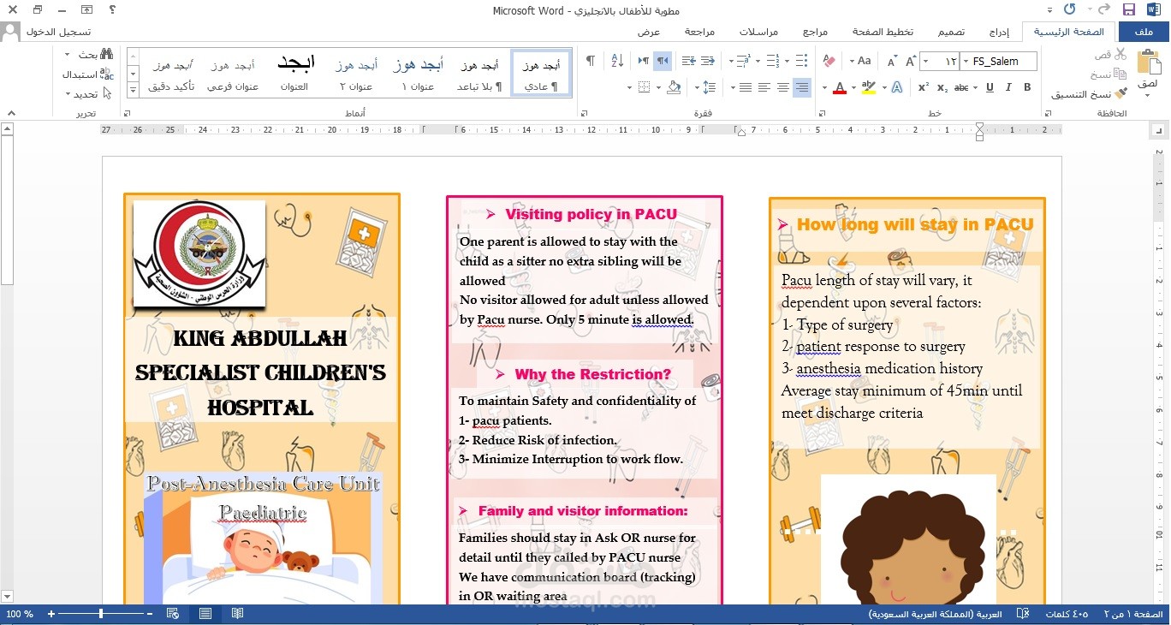Apply the العنوان (Title) style
The image size is (1171, 625).
294,74
